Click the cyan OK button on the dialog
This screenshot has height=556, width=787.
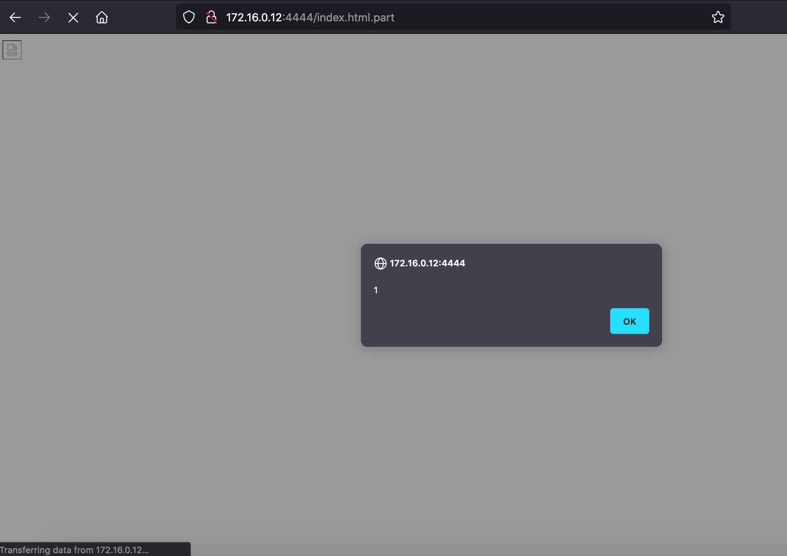[x=629, y=321]
